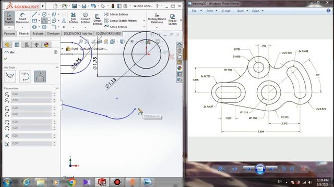Collapse the Arc Type section

tap(57, 67)
